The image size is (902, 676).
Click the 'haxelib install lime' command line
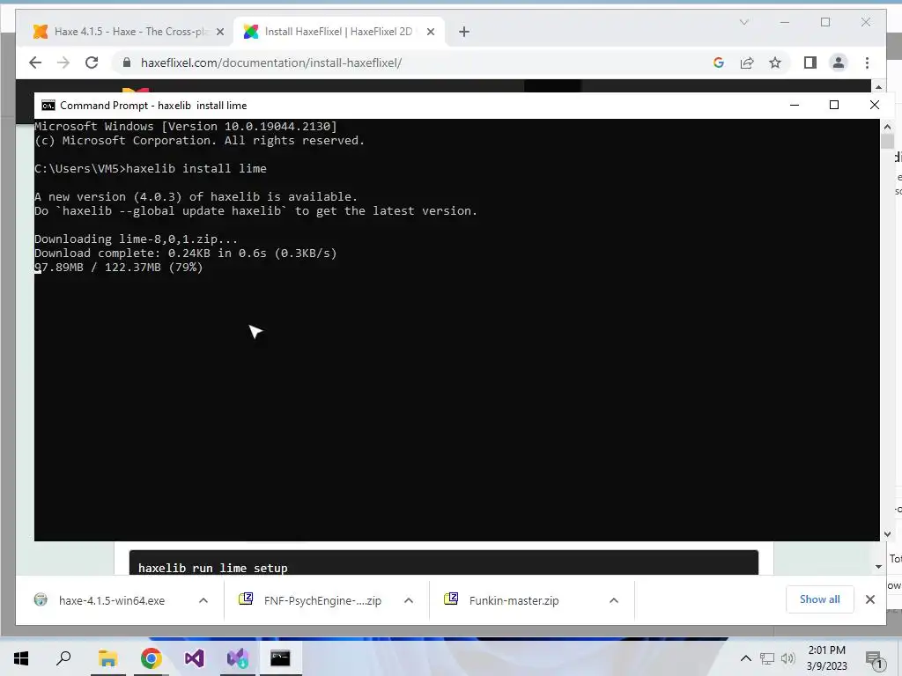tap(151, 168)
